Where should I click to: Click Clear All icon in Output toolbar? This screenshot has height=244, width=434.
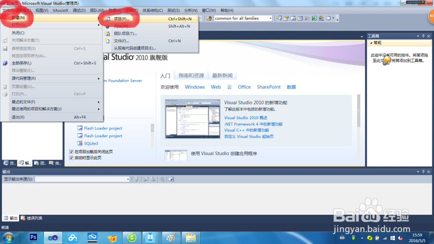162,179
